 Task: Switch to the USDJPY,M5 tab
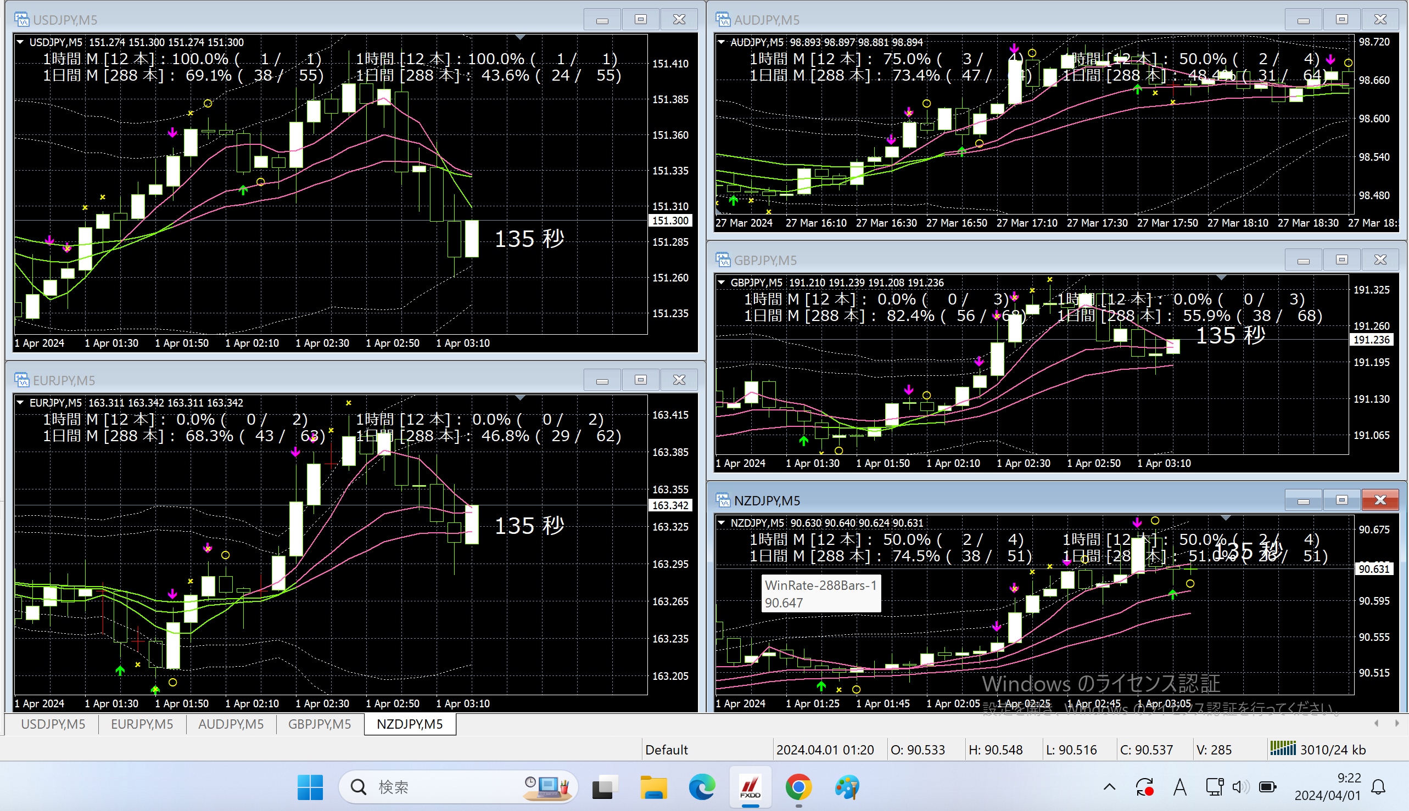(x=53, y=724)
